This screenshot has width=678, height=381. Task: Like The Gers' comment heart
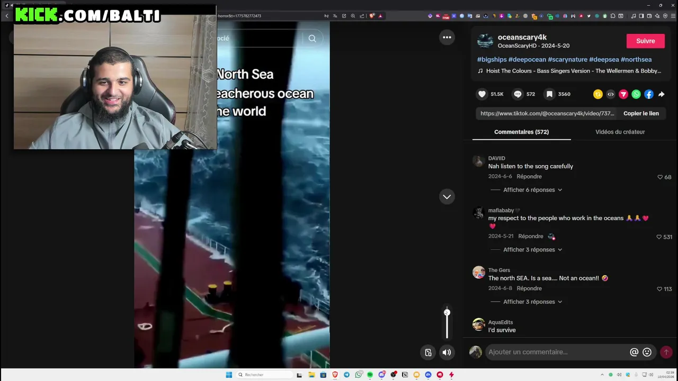click(659, 289)
